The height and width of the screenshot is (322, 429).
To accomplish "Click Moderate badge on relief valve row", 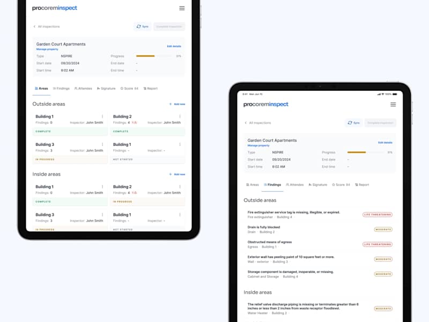I will (383, 309).
